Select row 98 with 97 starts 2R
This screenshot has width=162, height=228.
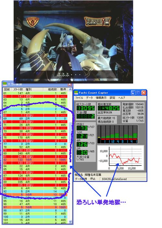point(35,211)
